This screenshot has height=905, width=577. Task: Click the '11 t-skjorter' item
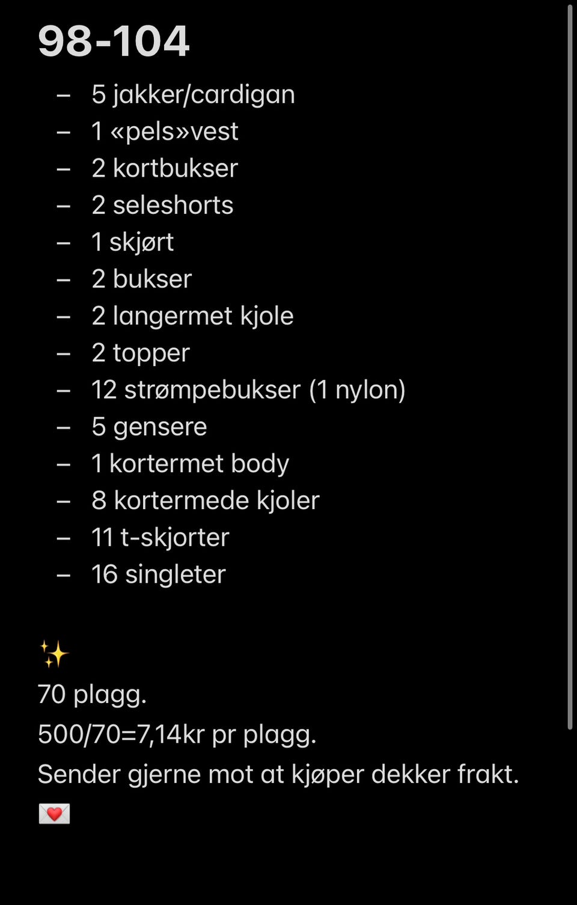tap(160, 538)
